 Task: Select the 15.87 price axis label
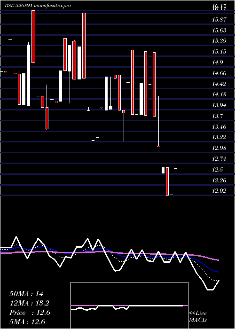pyautogui.click(x=219, y=20)
